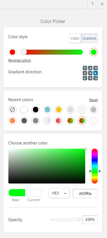Click the opacity slider handle

click(79, 219)
